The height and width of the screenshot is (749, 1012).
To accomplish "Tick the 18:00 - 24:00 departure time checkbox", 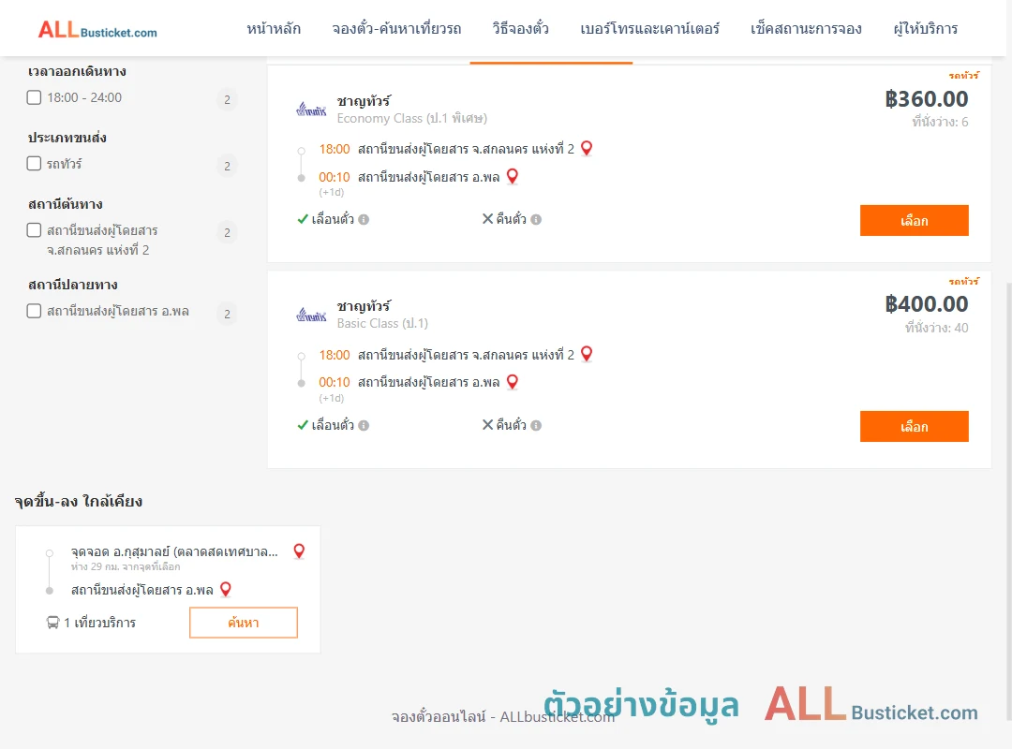I will pyautogui.click(x=35, y=97).
